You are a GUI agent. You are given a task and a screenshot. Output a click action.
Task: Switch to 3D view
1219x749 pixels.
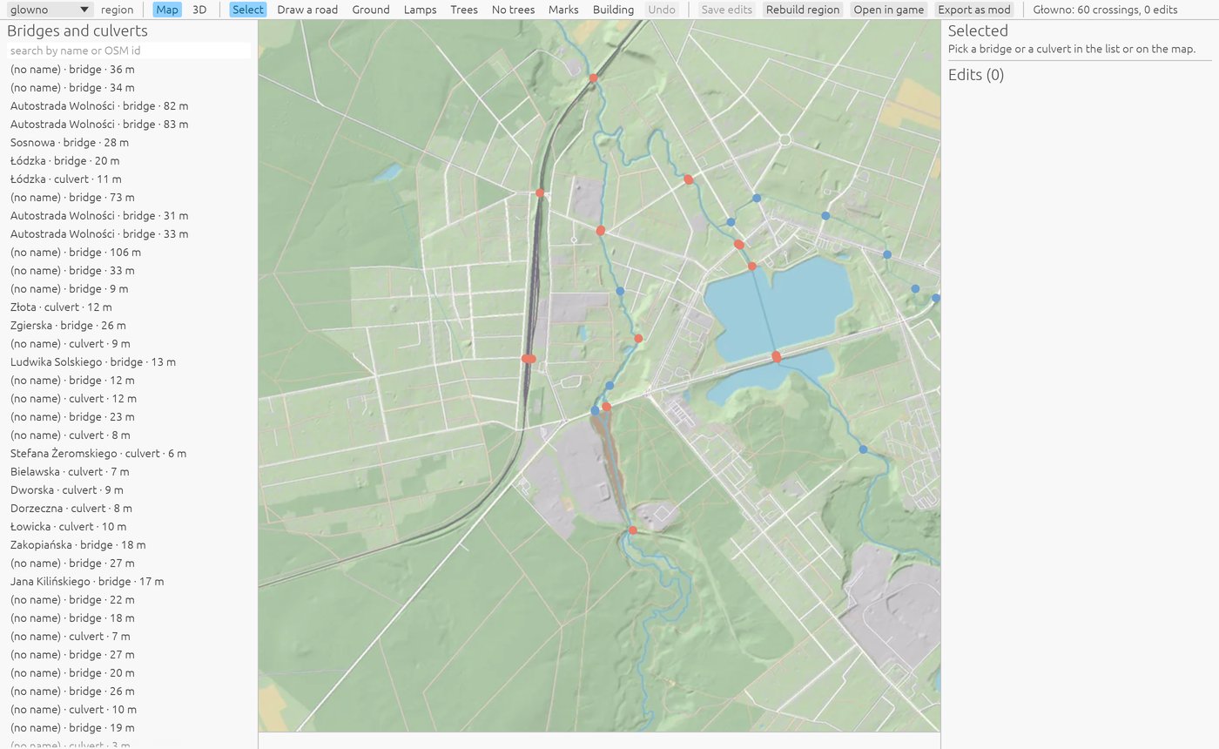pos(199,10)
